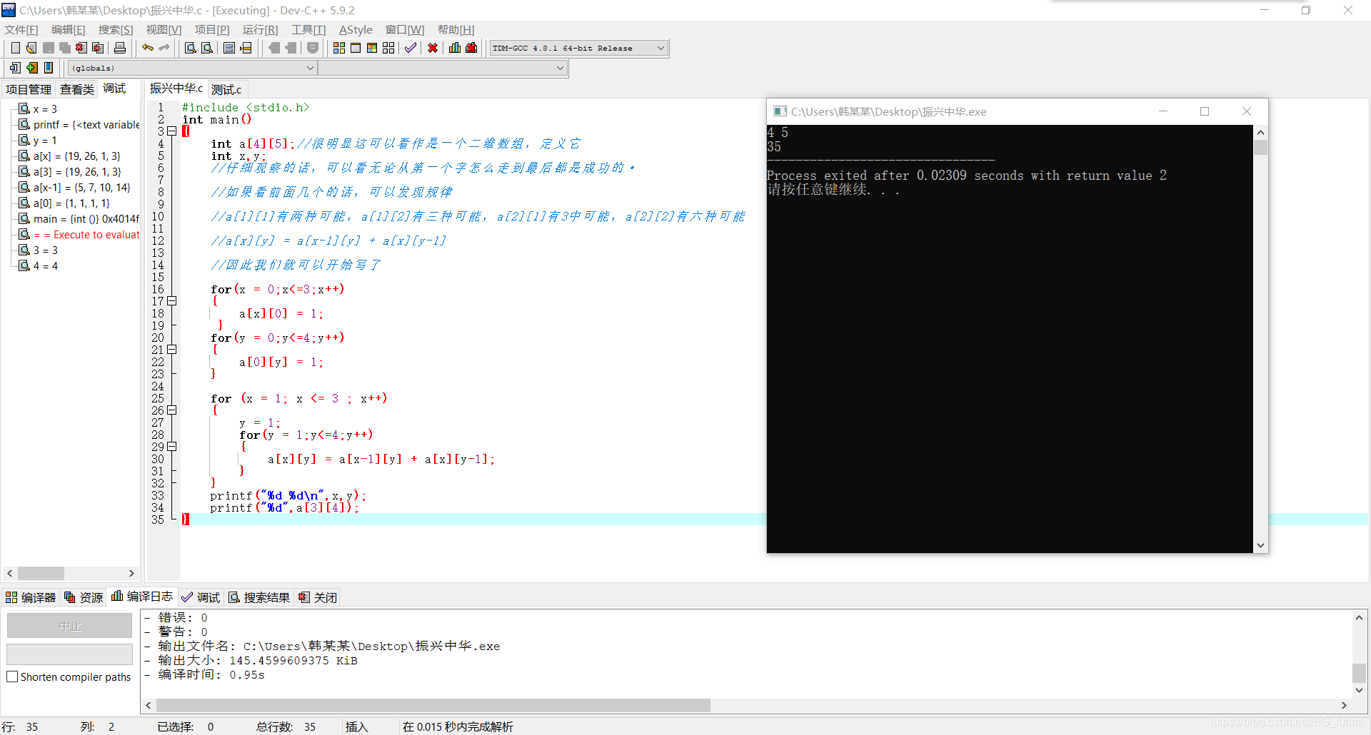Open the empty member function dropdown
The image size is (1371, 735).
point(443,68)
